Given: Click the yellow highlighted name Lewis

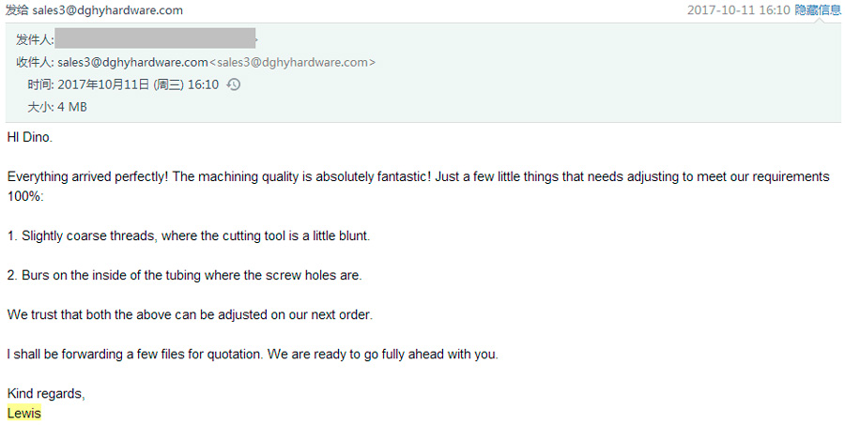Looking at the screenshot, I should [x=24, y=413].
